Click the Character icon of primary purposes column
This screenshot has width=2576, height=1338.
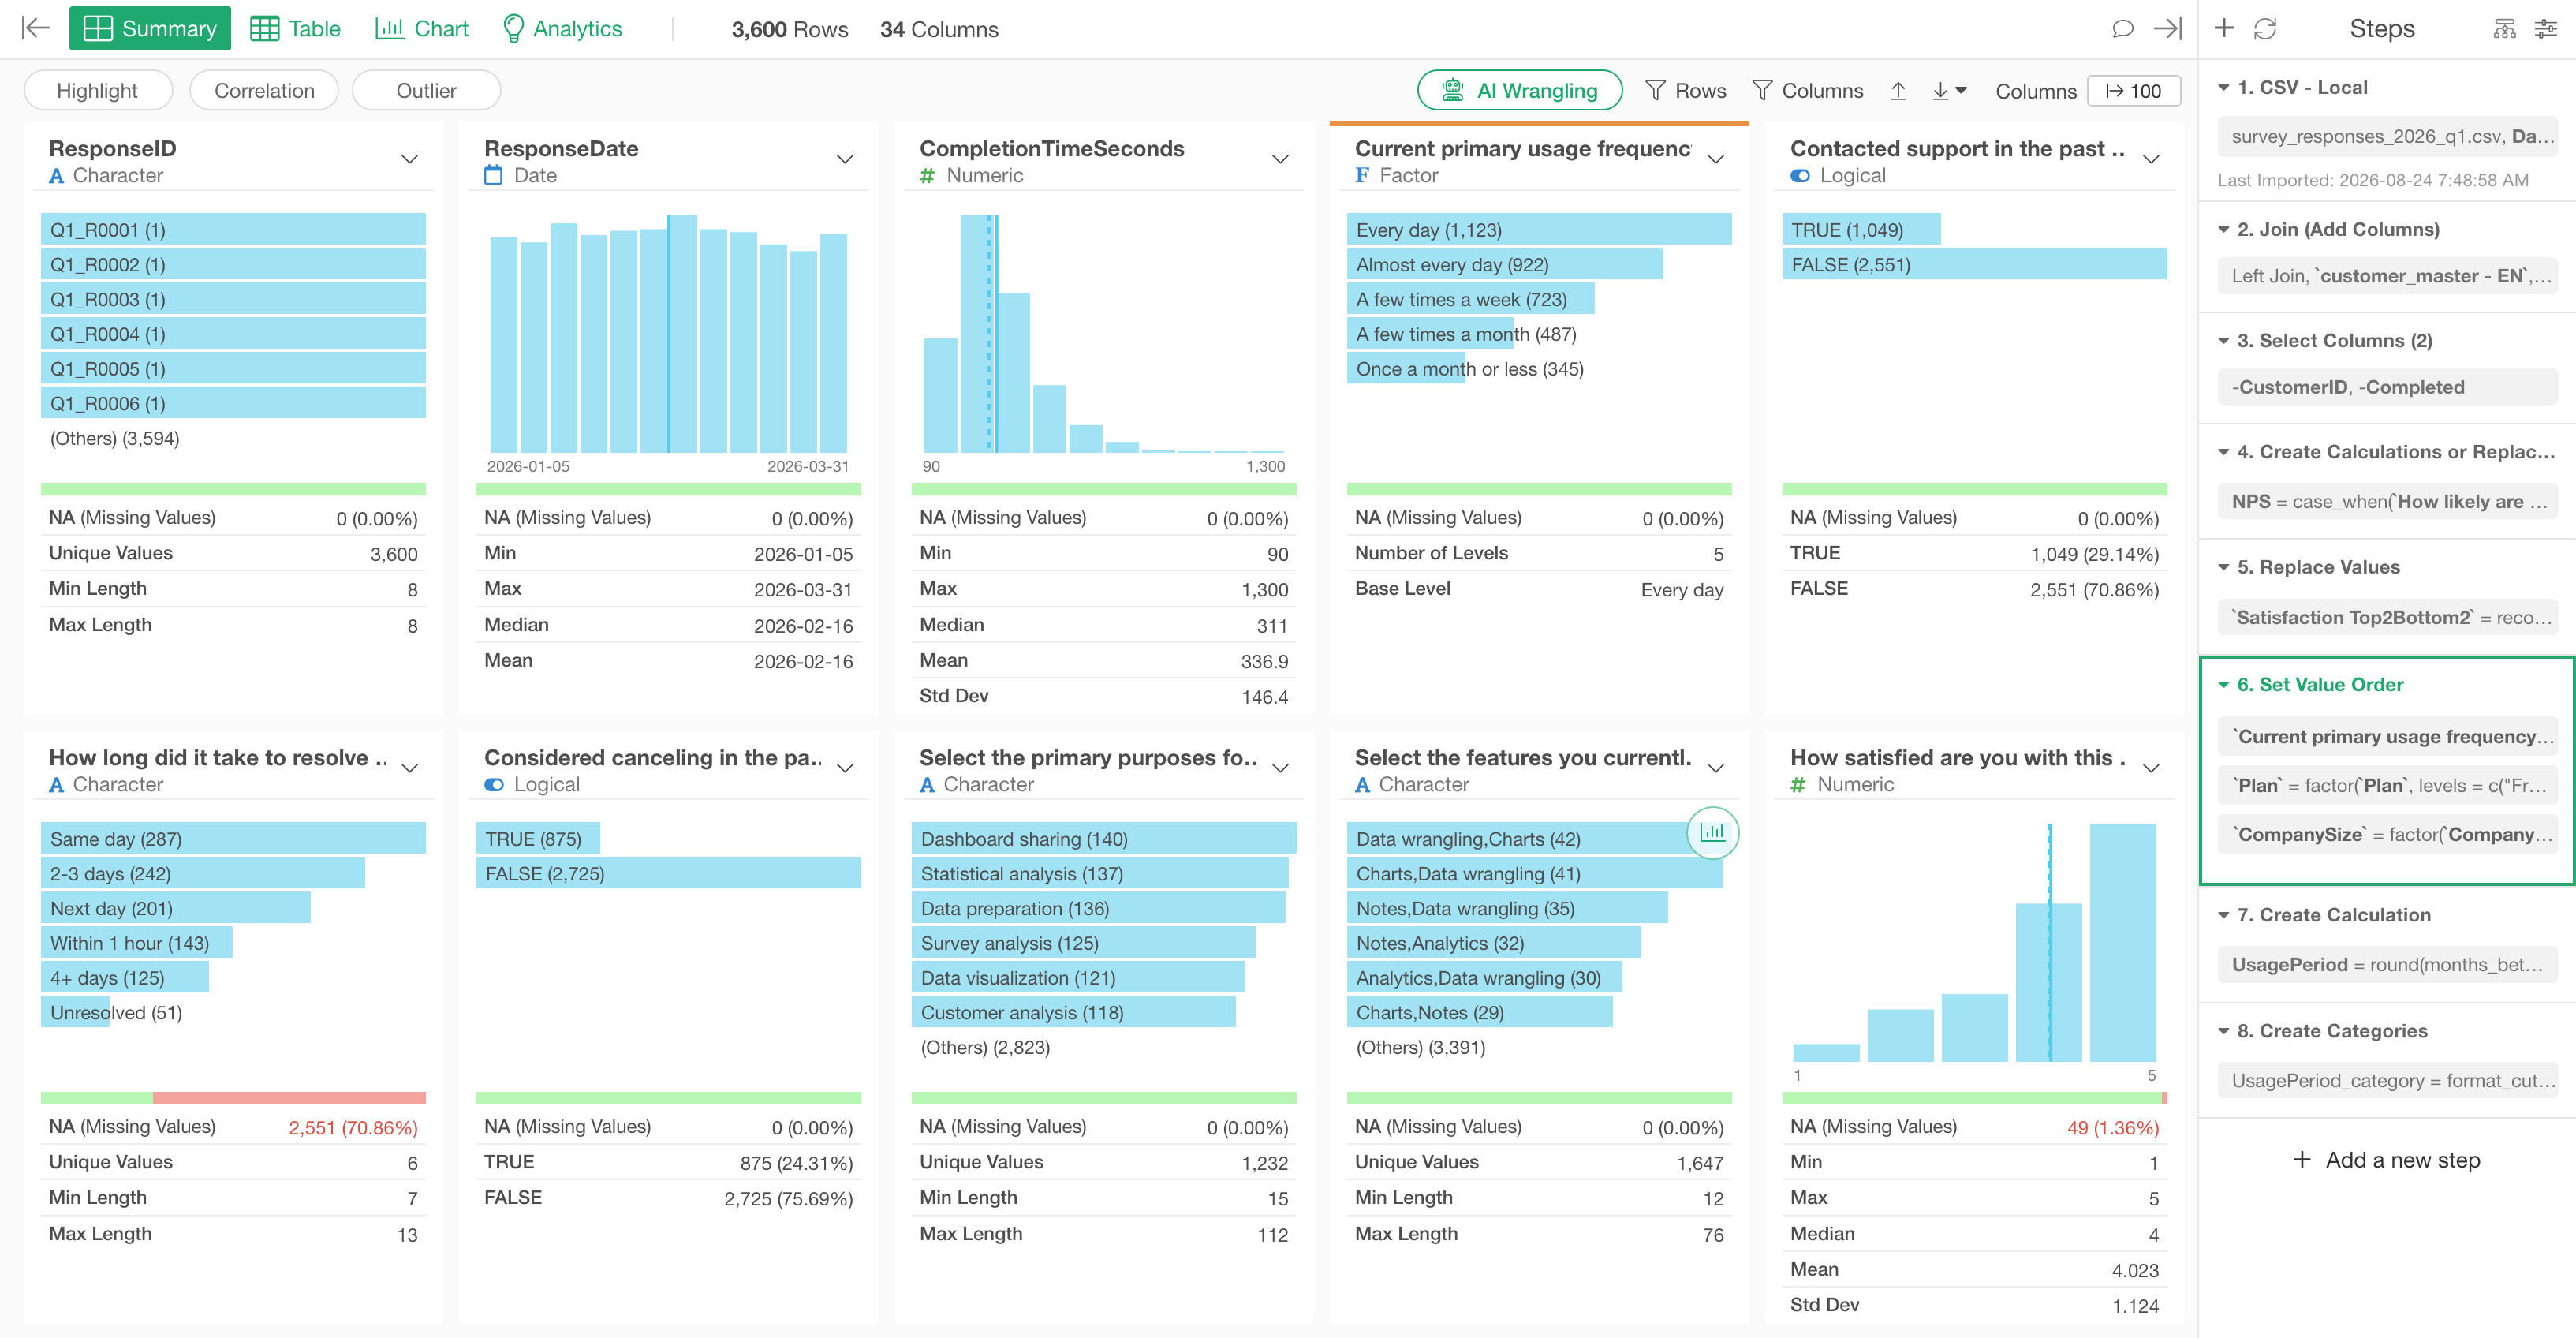(x=927, y=785)
